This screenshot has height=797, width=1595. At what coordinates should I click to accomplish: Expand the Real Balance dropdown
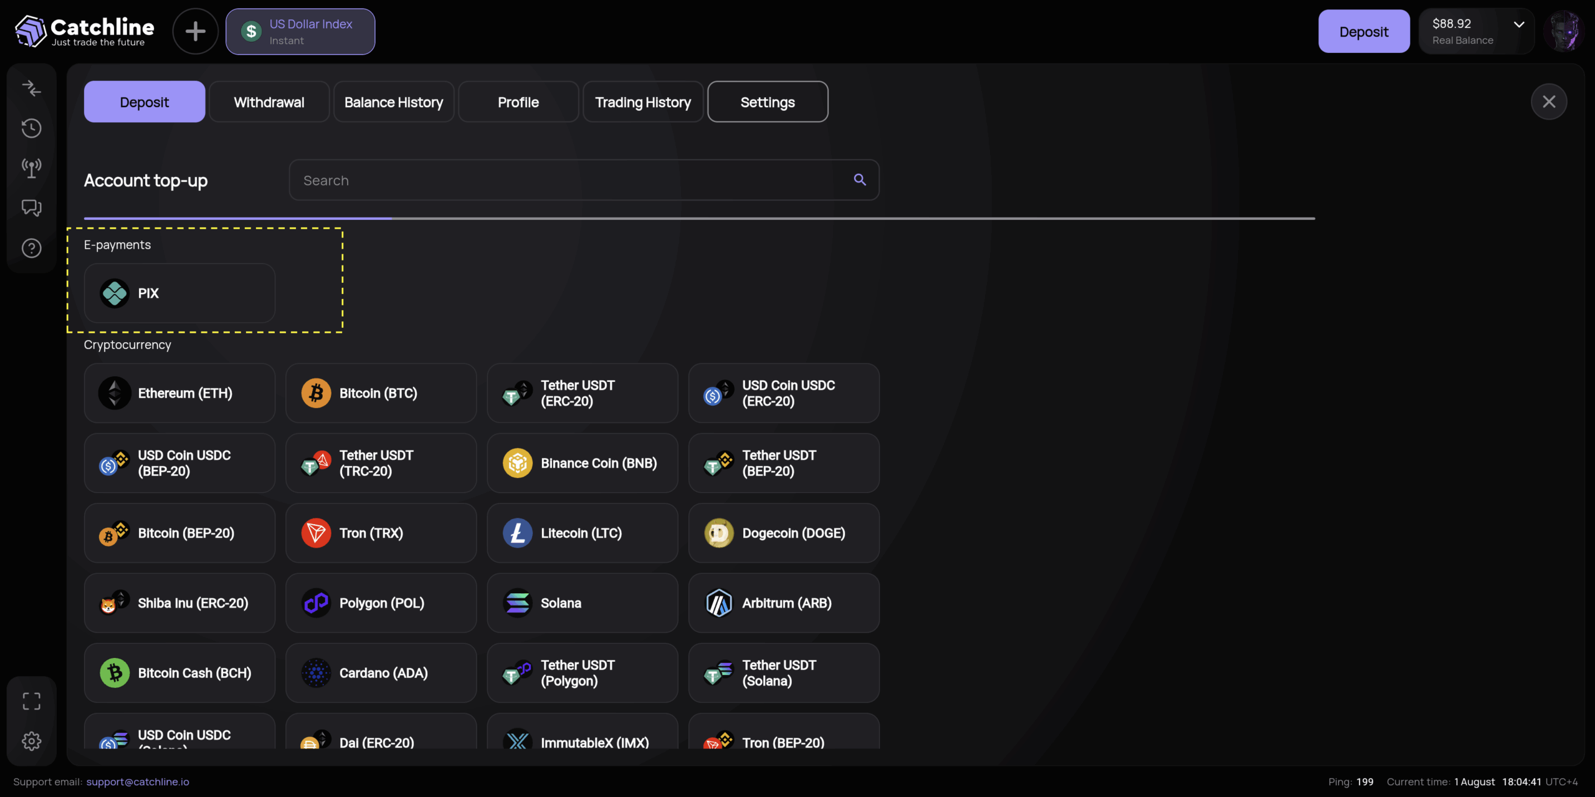[x=1519, y=24]
